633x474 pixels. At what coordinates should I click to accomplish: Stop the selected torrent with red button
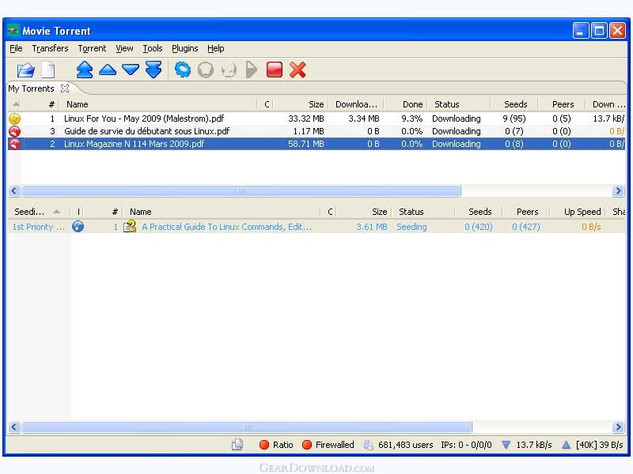coord(275,70)
